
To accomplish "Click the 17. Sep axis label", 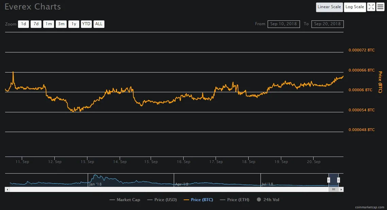I will pos(216,162).
